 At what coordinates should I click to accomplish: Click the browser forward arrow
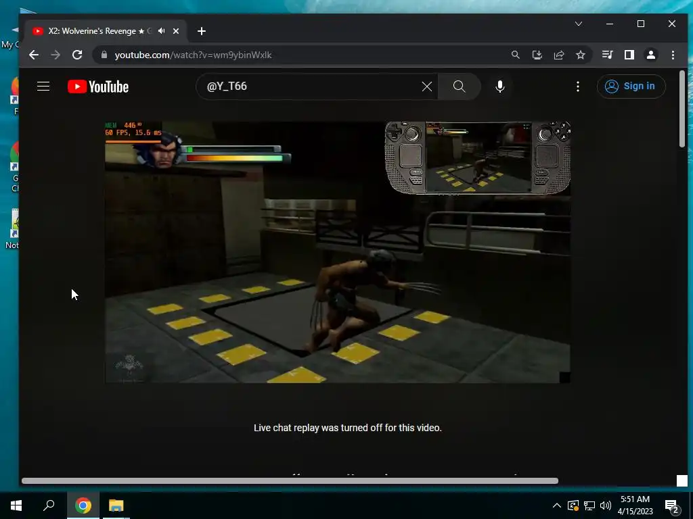(x=55, y=55)
